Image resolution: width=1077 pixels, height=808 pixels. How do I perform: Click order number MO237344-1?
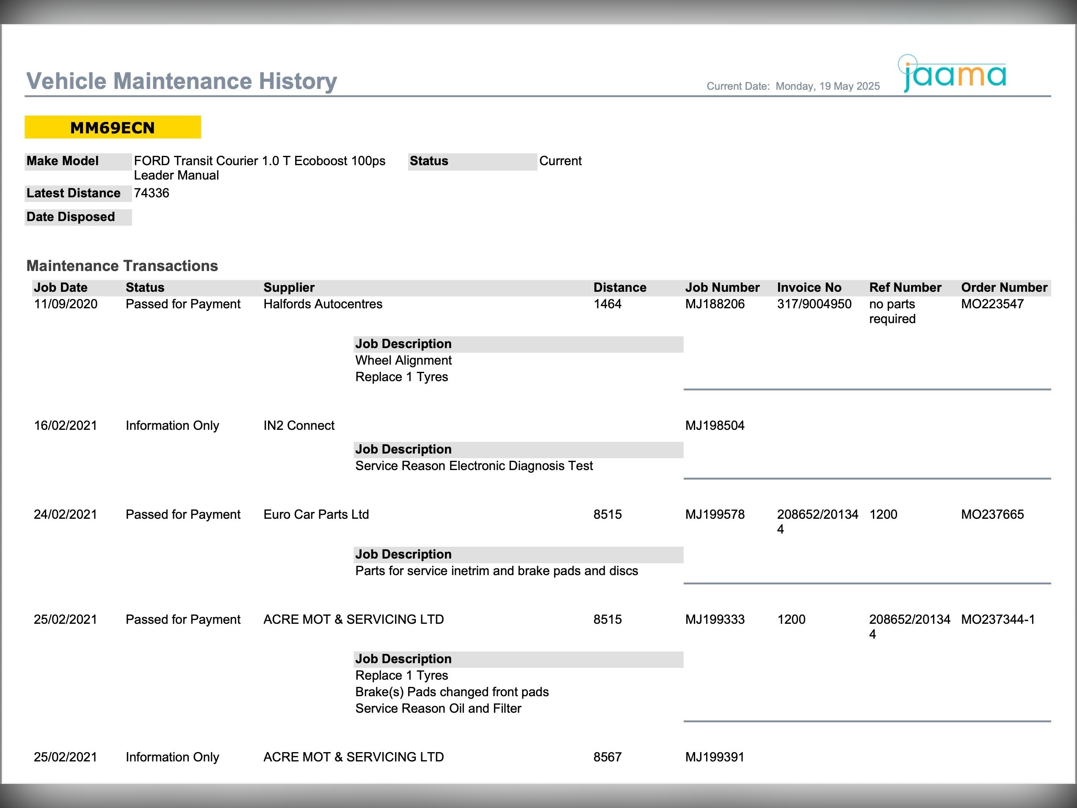998,620
